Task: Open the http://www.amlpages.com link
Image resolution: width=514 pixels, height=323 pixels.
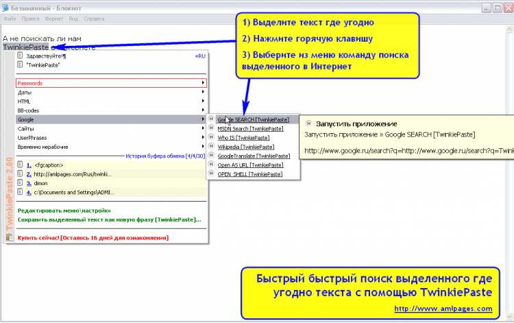Action: tap(443, 309)
